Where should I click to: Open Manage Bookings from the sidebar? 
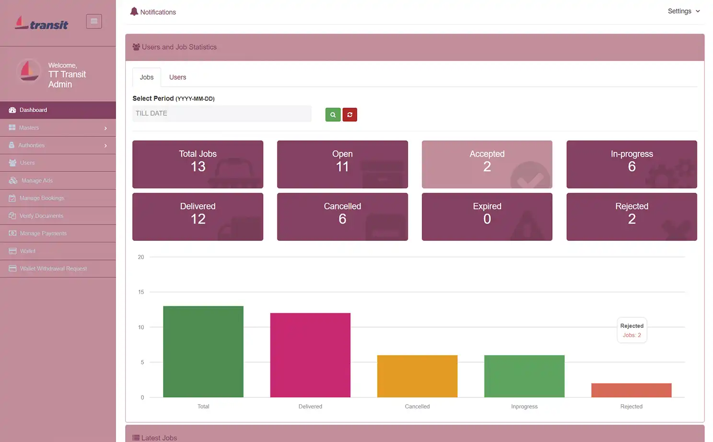coord(41,198)
